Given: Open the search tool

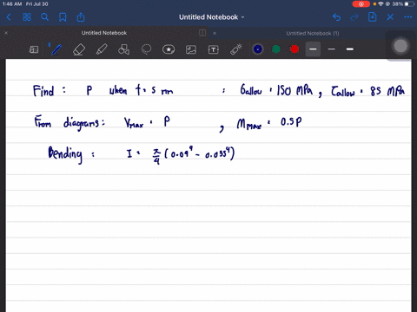Looking at the screenshot, I should [x=44, y=17].
